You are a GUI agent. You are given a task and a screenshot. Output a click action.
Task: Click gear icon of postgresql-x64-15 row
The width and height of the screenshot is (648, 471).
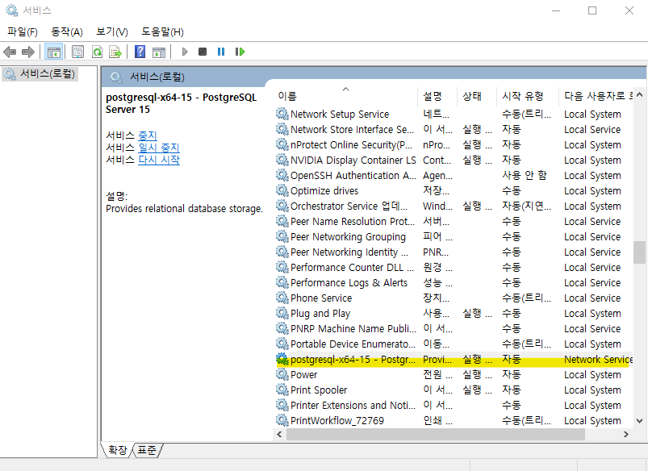tap(282, 359)
